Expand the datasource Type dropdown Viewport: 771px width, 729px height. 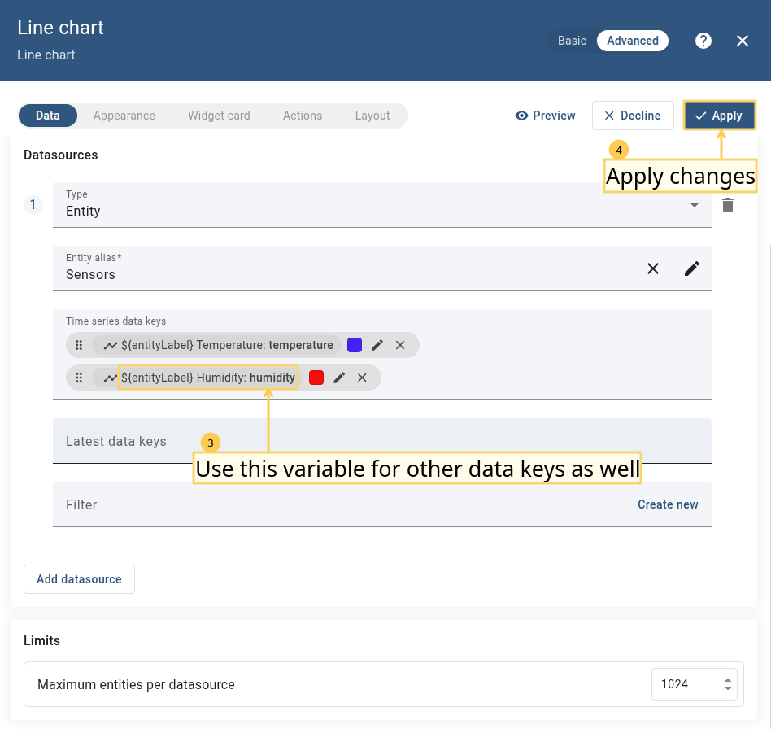click(694, 205)
